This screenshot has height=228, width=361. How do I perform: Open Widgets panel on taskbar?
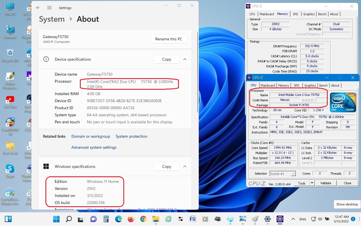click(x=8, y=219)
